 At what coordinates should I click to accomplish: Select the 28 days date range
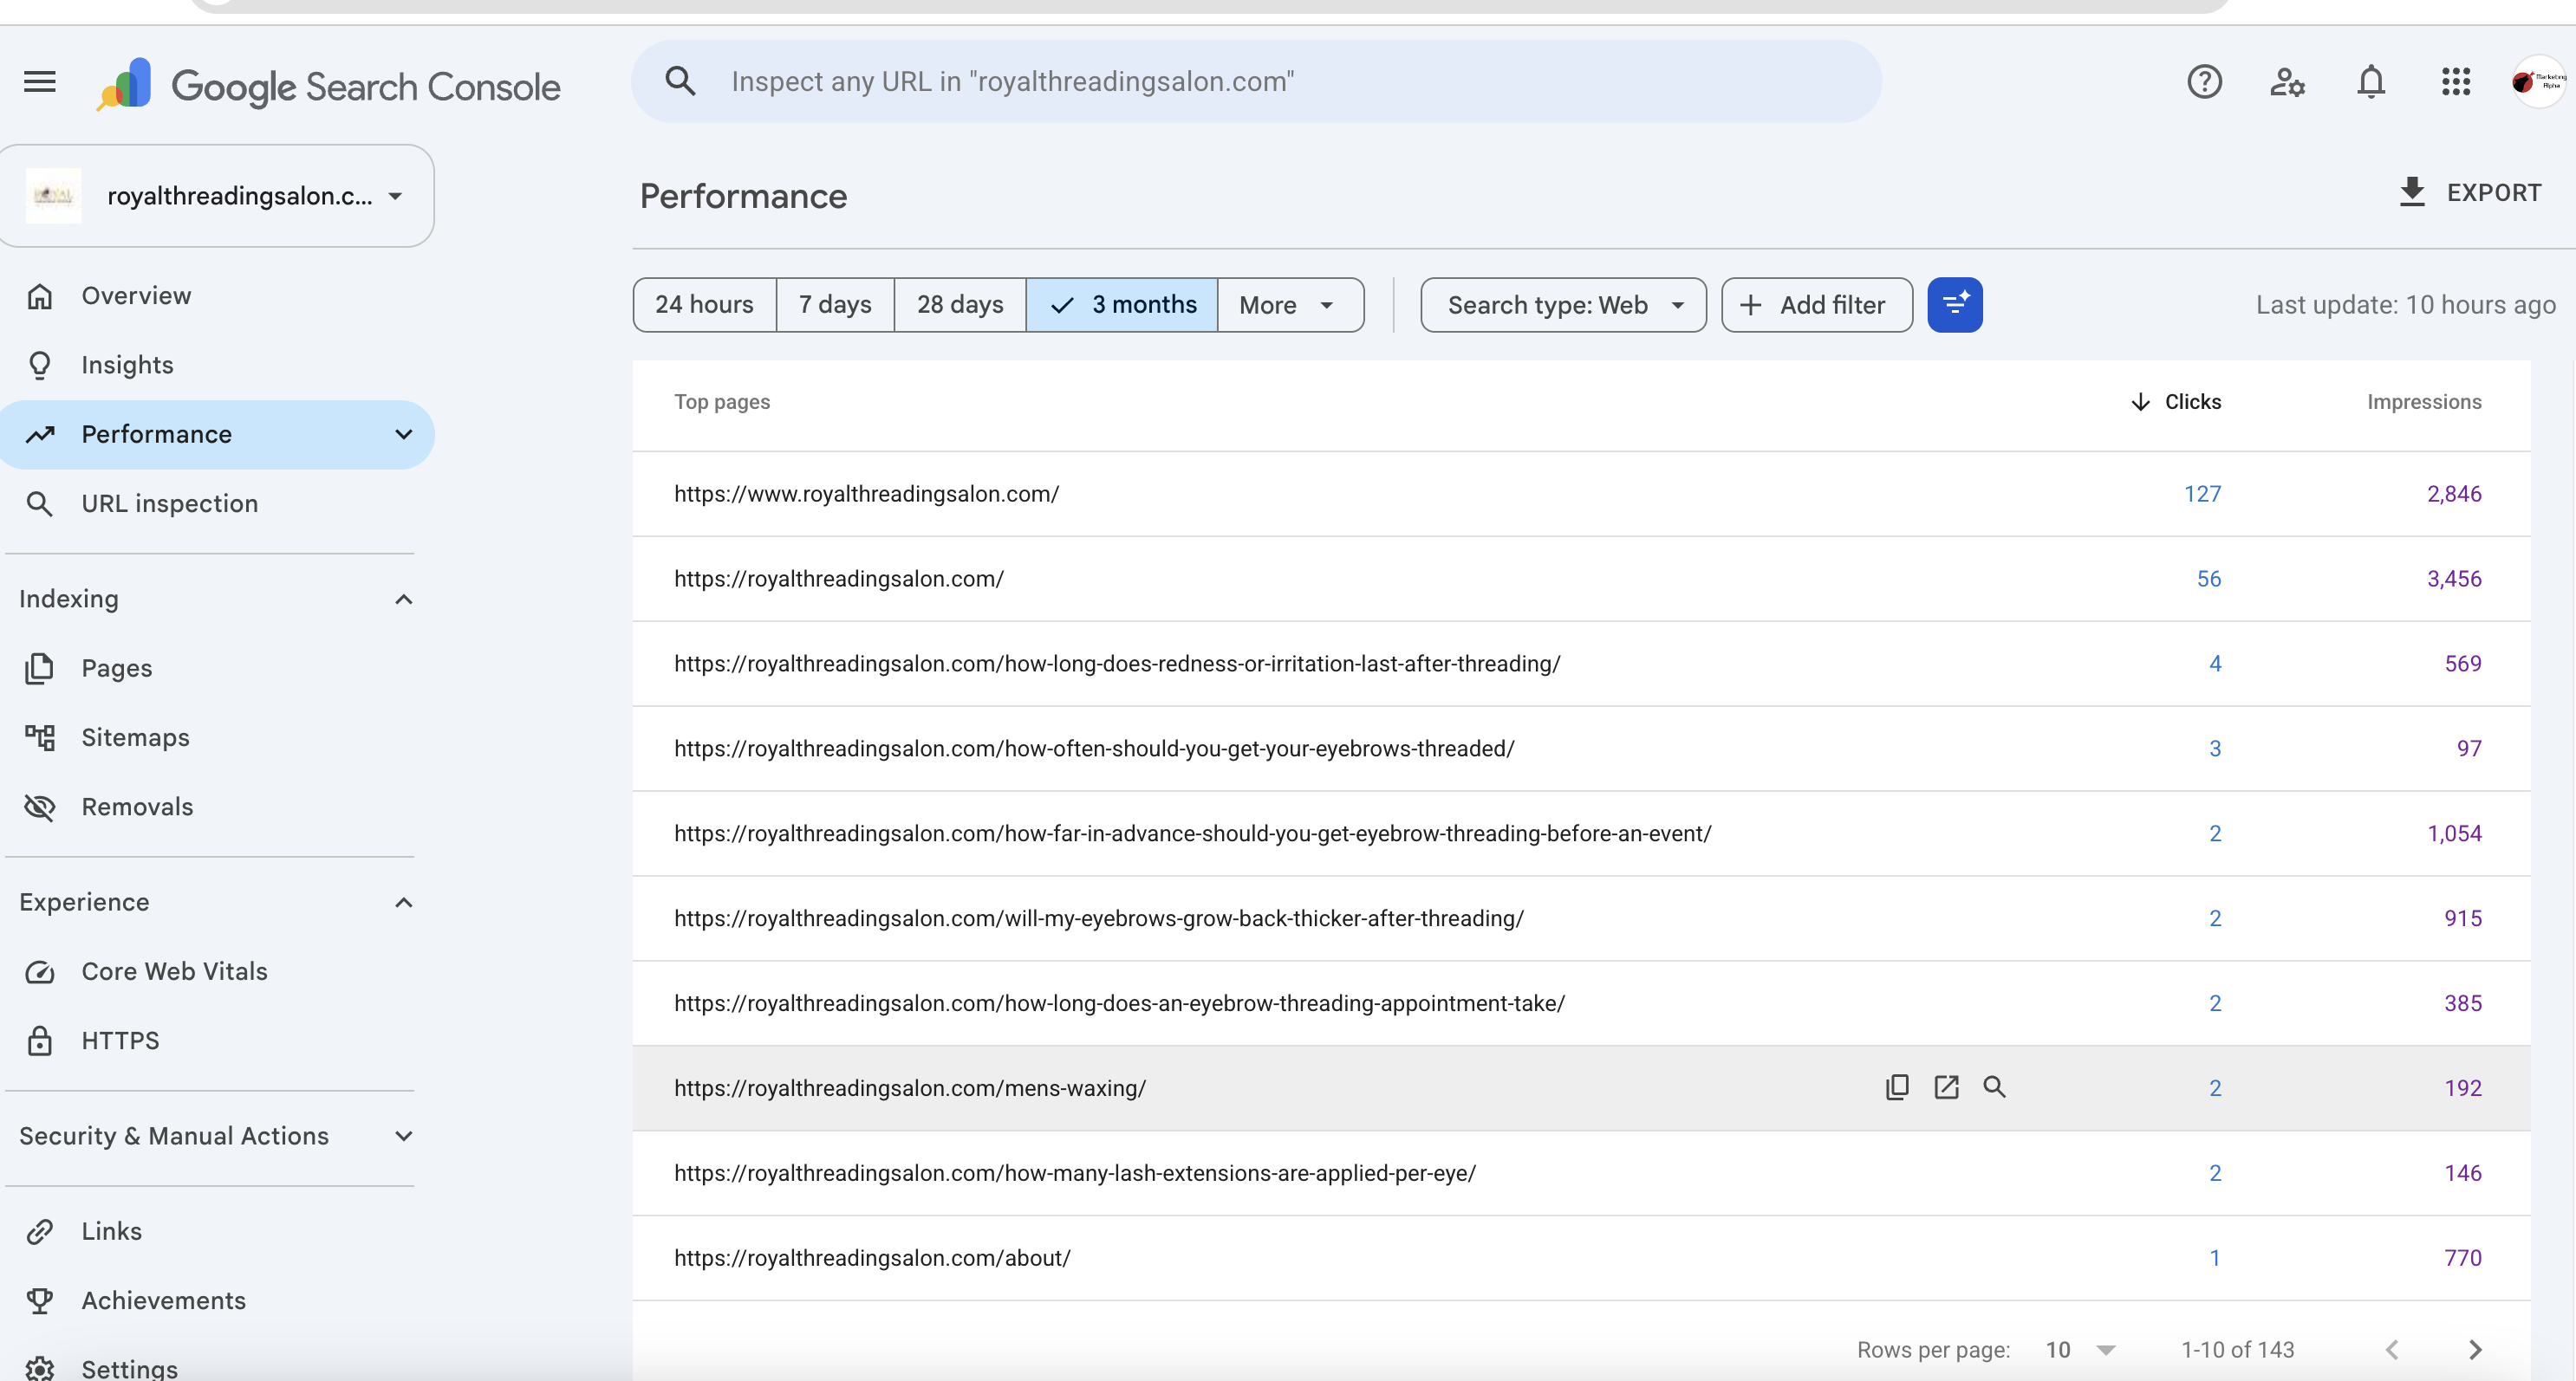click(960, 305)
